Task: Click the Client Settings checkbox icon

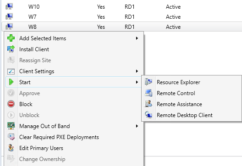Action: tap(11, 71)
